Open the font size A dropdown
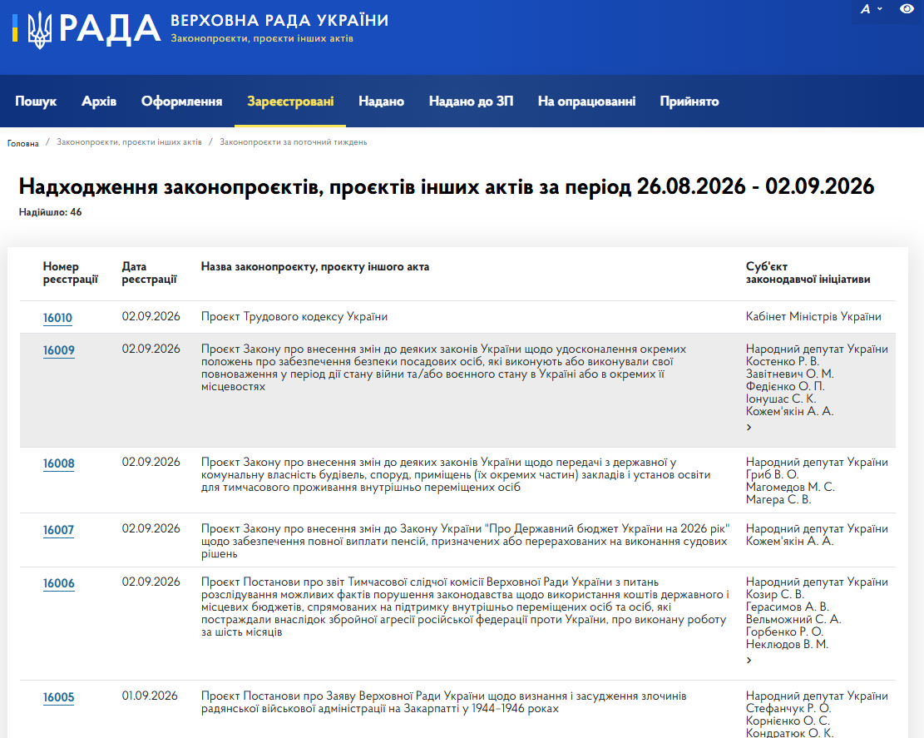This screenshot has width=924, height=738. coord(871,9)
